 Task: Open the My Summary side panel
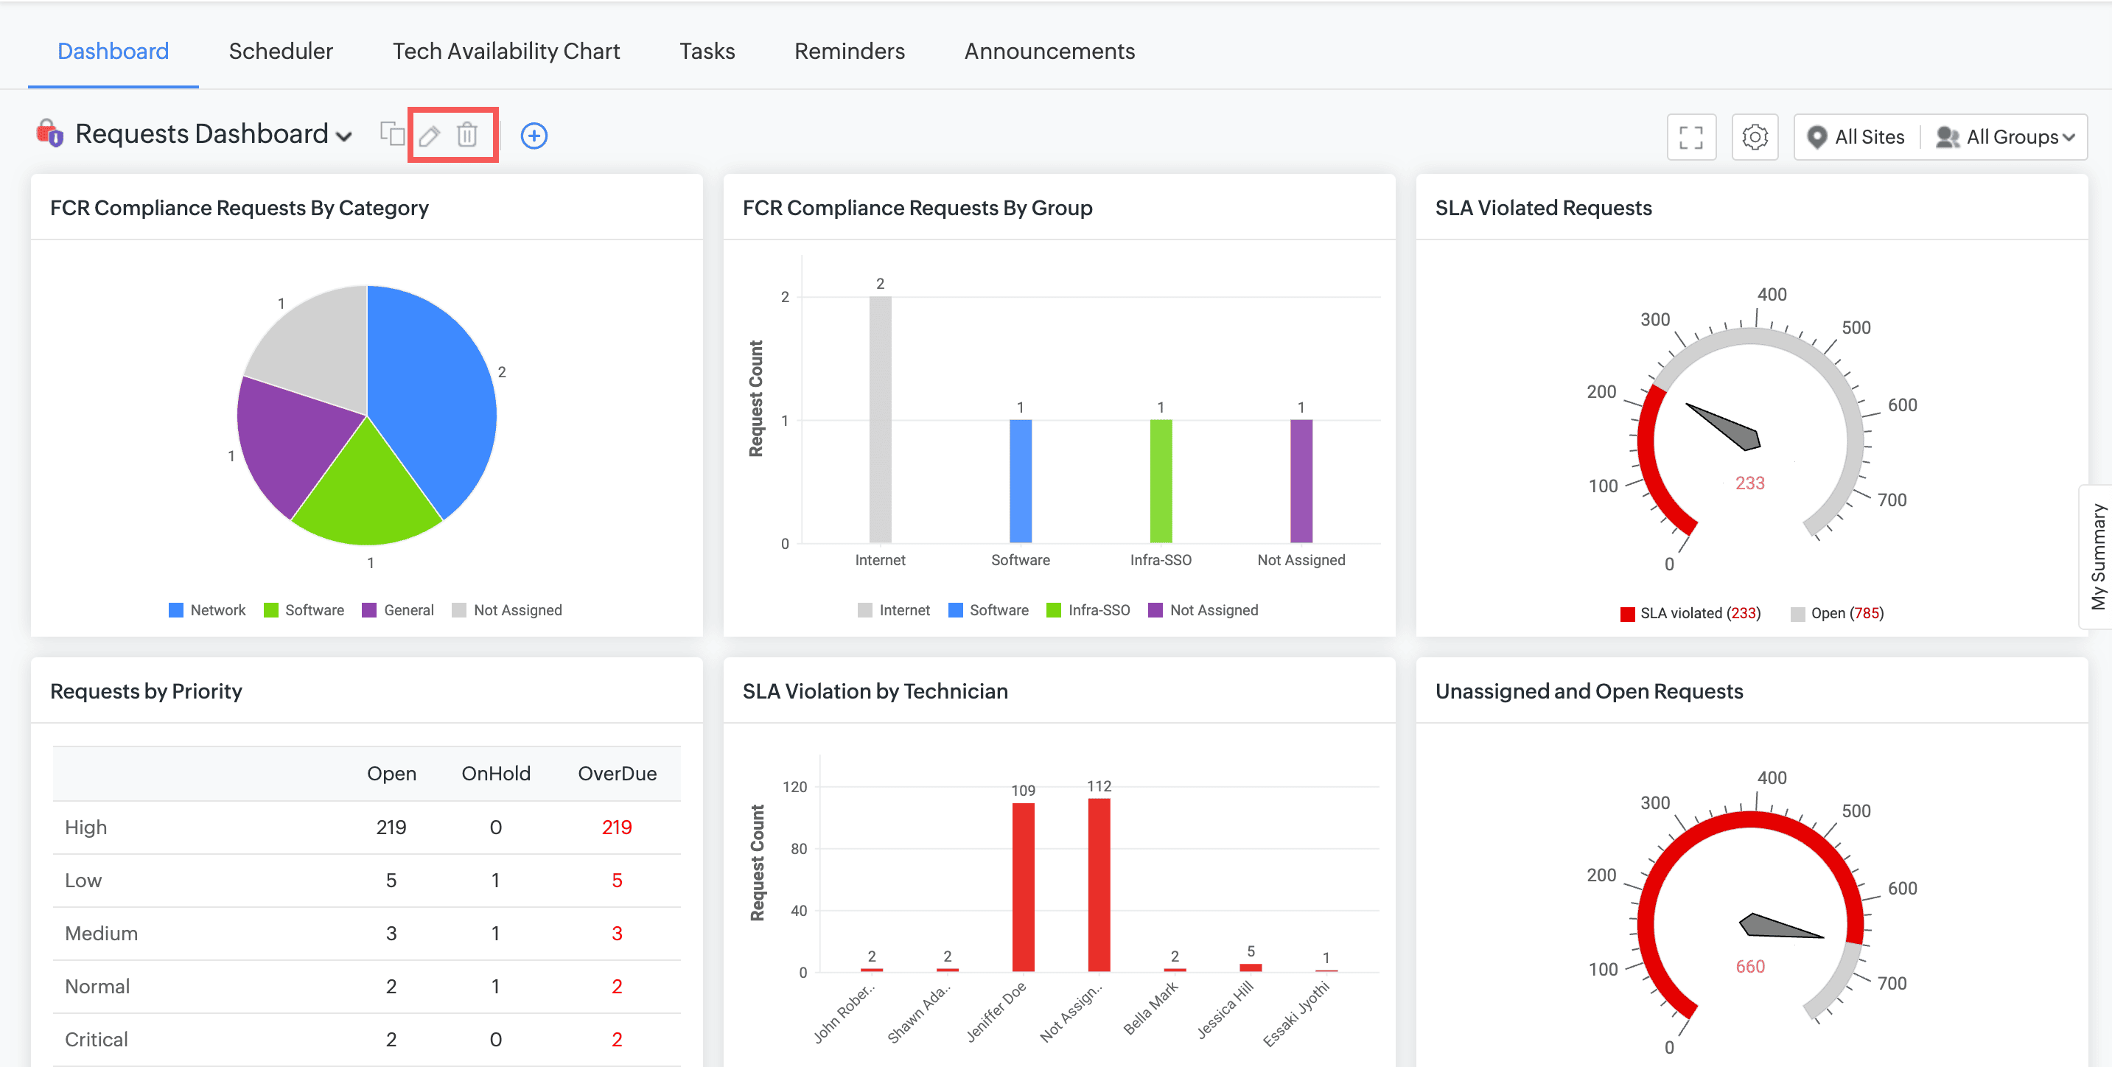[2097, 556]
